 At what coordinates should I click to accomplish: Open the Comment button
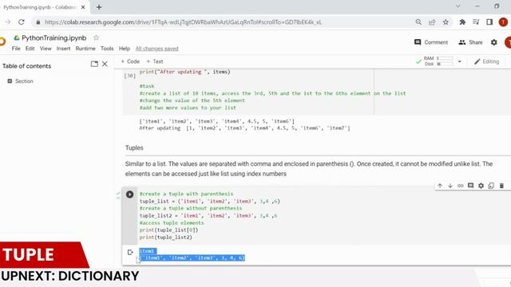[431, 42]
